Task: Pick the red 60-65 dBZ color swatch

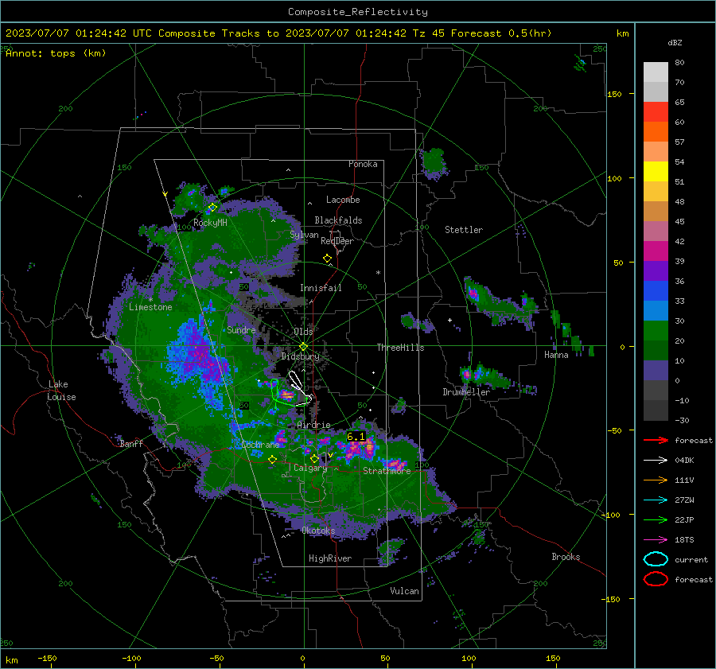Action: (x=656, y=112)
